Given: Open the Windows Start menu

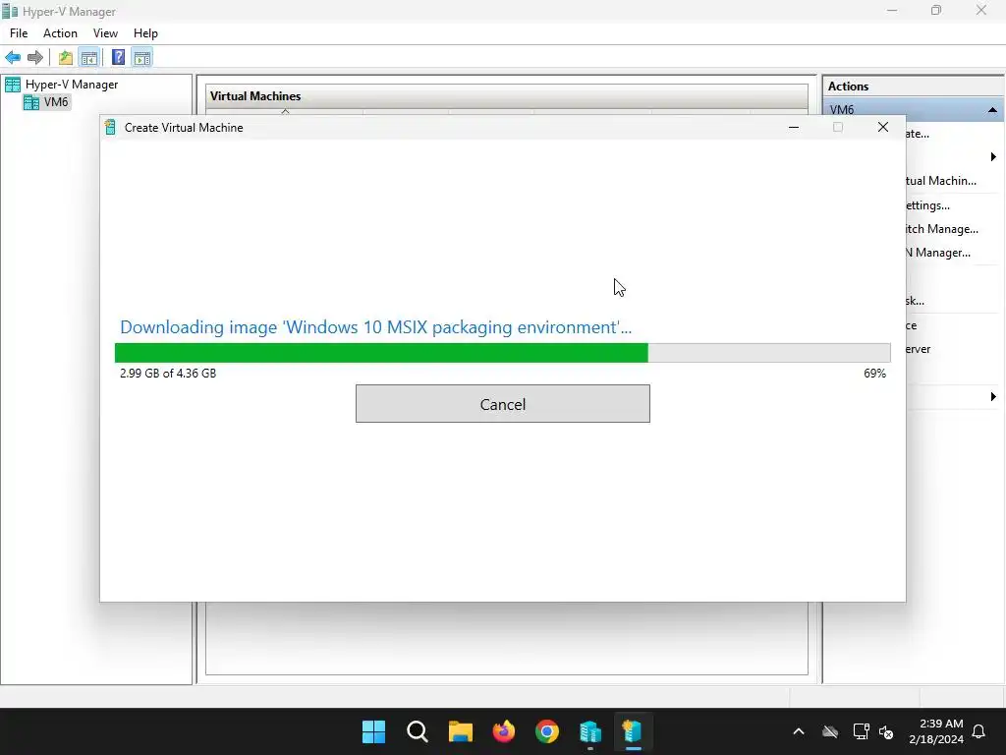Looking at the screenshot, I should pos(373,731).
